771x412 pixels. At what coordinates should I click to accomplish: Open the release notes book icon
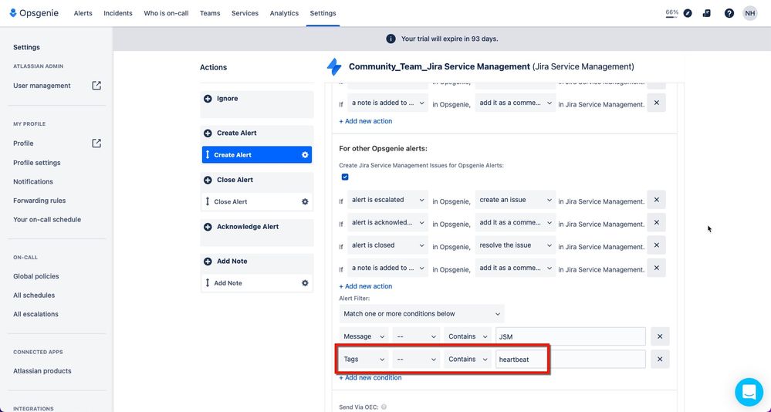[707, 13]
